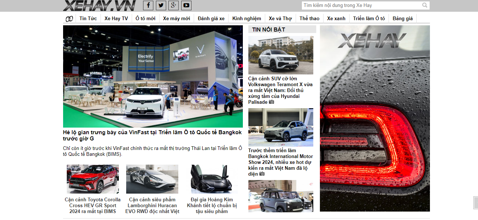Click the TIN NỔI BẬT section header
Viewport: 478px width, 220px height.
click(x=282, y=29)
